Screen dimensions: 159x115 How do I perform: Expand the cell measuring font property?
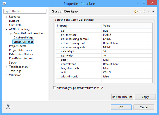pyautogui.click(x=59, y=43)
